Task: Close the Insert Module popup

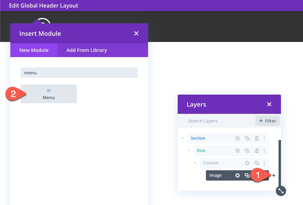Action: tap(136, 33)
